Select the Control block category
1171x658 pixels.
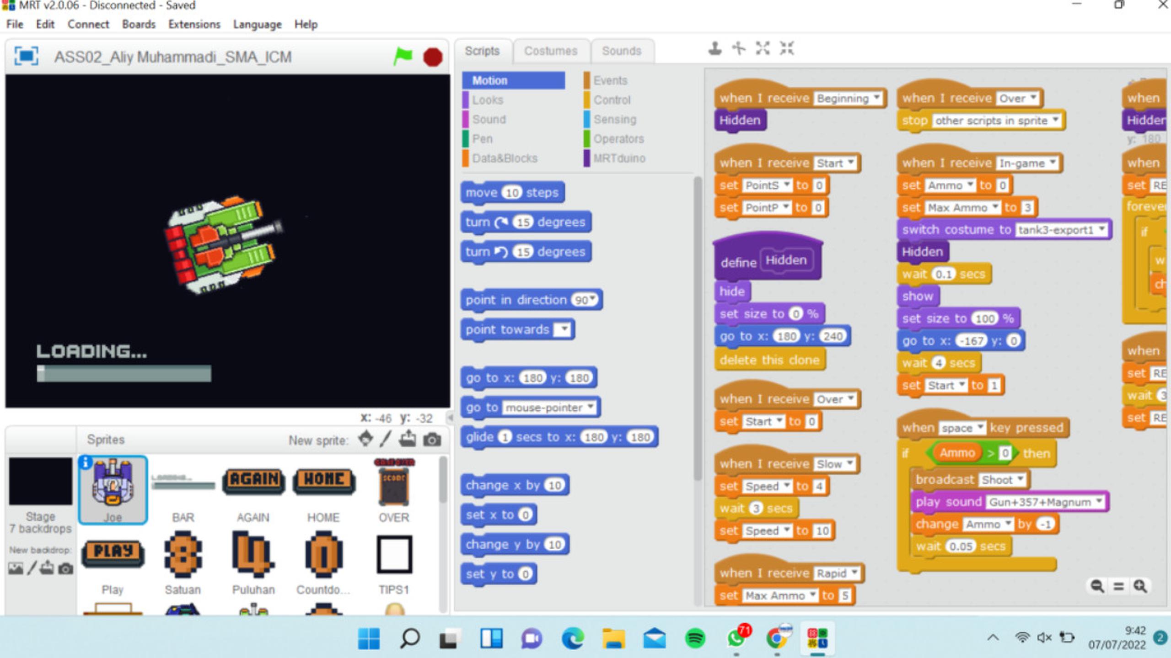coord(612,100)
